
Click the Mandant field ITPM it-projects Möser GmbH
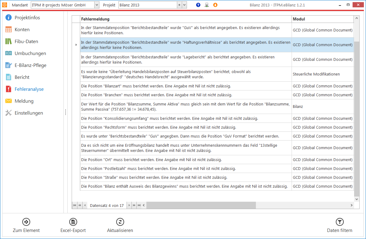(x=63, y=5)
